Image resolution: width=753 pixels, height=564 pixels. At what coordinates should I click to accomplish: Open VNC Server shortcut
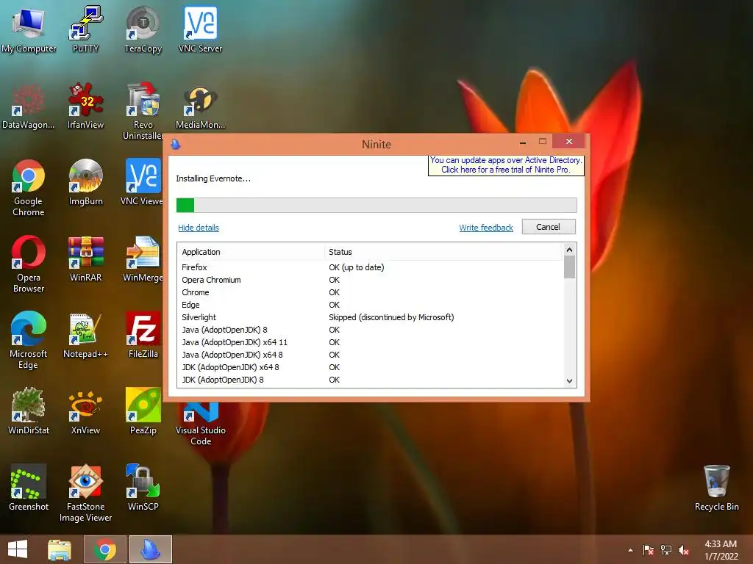200,29
